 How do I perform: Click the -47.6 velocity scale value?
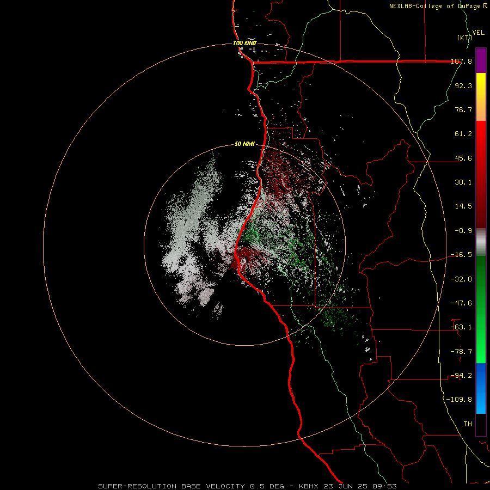coord(461,303)
